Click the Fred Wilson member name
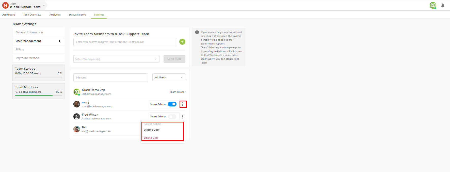 click(90, 115)
